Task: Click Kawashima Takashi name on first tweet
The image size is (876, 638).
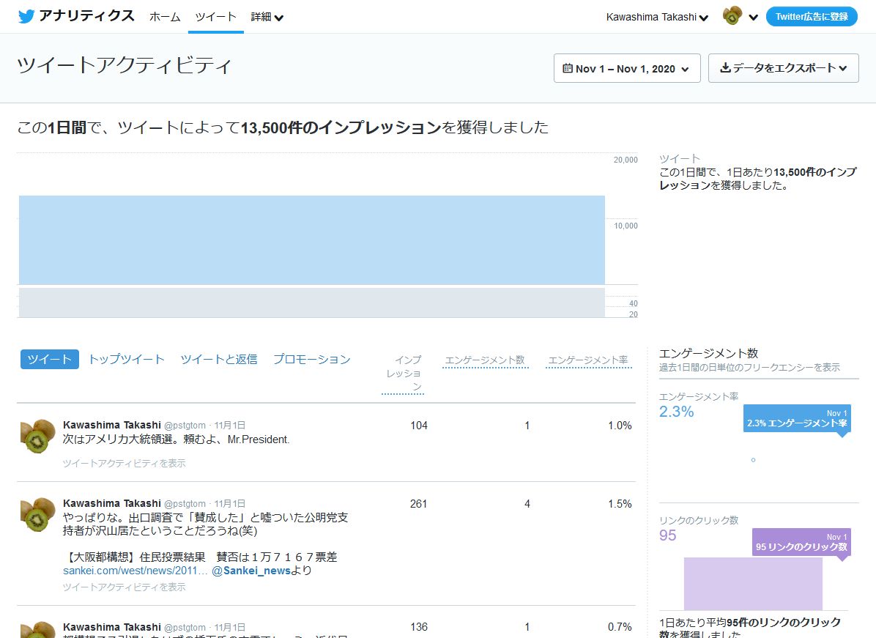Action: pyautogui.click(x=112, y=425)
